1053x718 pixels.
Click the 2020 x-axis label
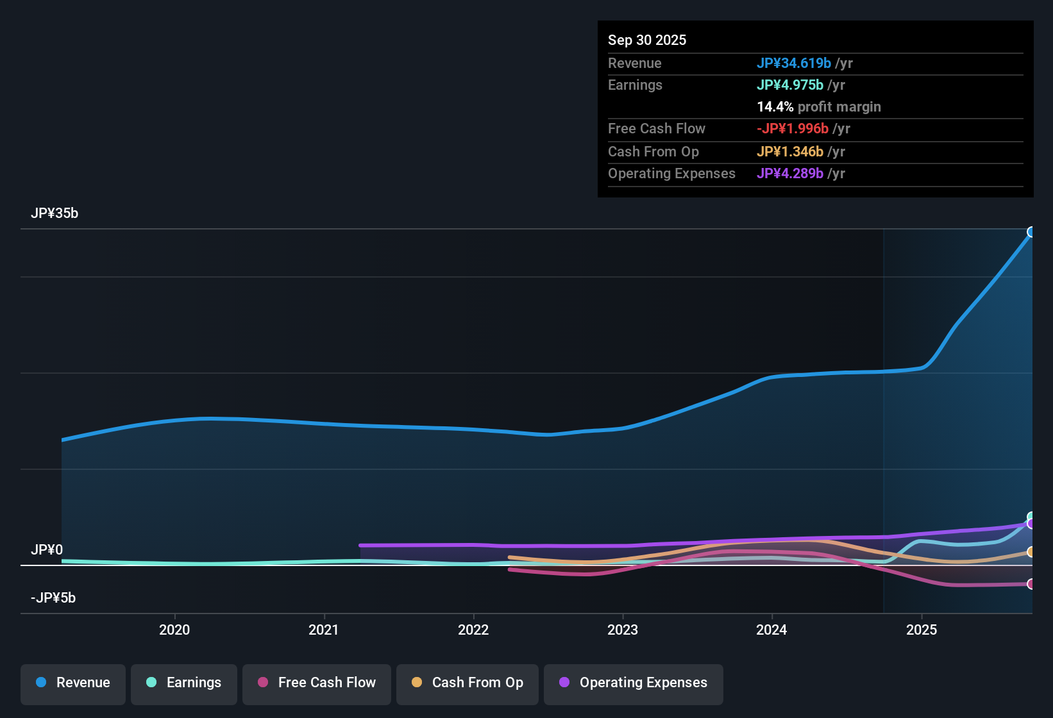(174, 630)
